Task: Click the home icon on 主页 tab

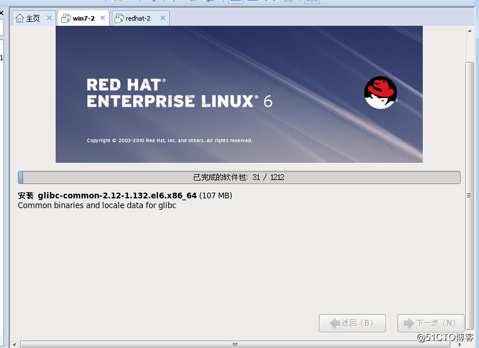Action: pos(20,18)
